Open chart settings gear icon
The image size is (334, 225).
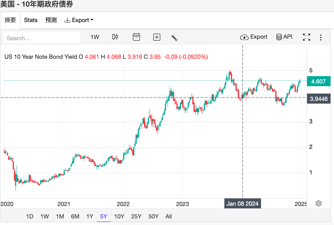(x=319, y=203)
